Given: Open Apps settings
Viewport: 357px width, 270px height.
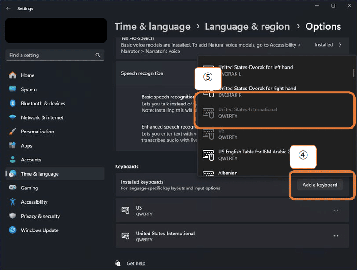Looking at the screenshot, I should point(55,145).
